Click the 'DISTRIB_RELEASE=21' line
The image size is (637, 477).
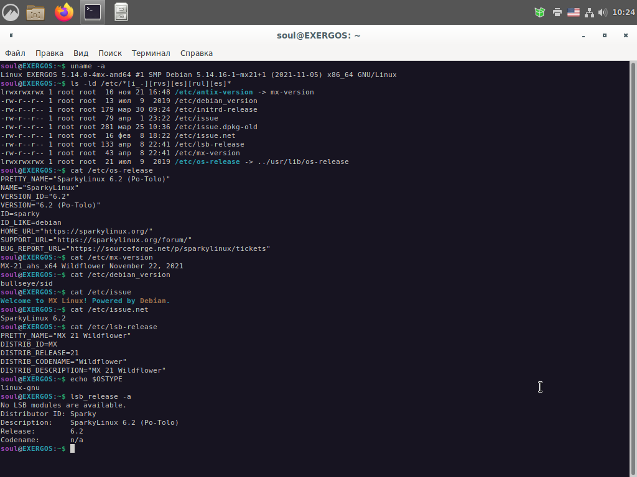[39, 353]
